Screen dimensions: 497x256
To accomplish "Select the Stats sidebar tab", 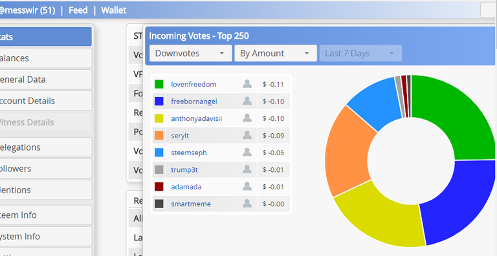I will point(46,37).
